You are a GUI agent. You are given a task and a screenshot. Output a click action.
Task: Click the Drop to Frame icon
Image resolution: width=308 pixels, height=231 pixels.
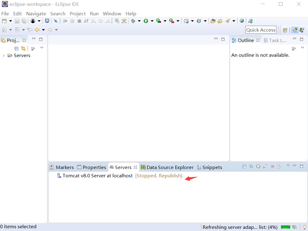(x=117, y=21)
